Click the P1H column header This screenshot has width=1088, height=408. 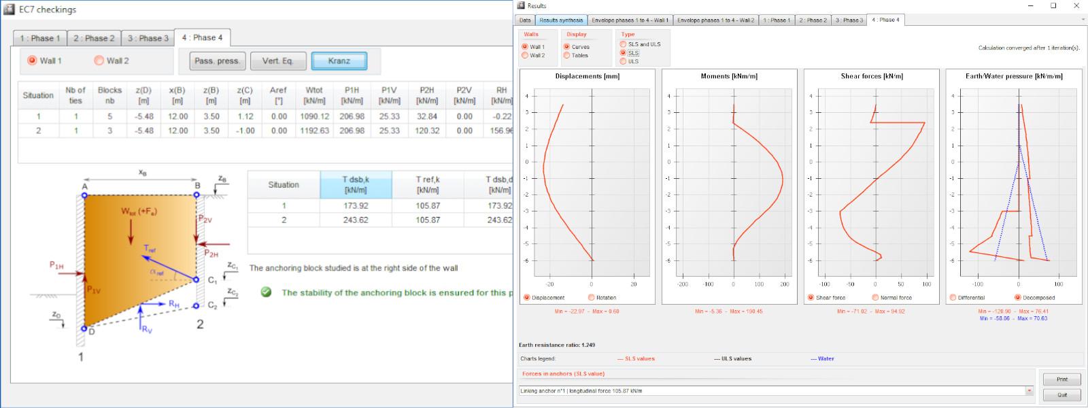coord(352,95)
